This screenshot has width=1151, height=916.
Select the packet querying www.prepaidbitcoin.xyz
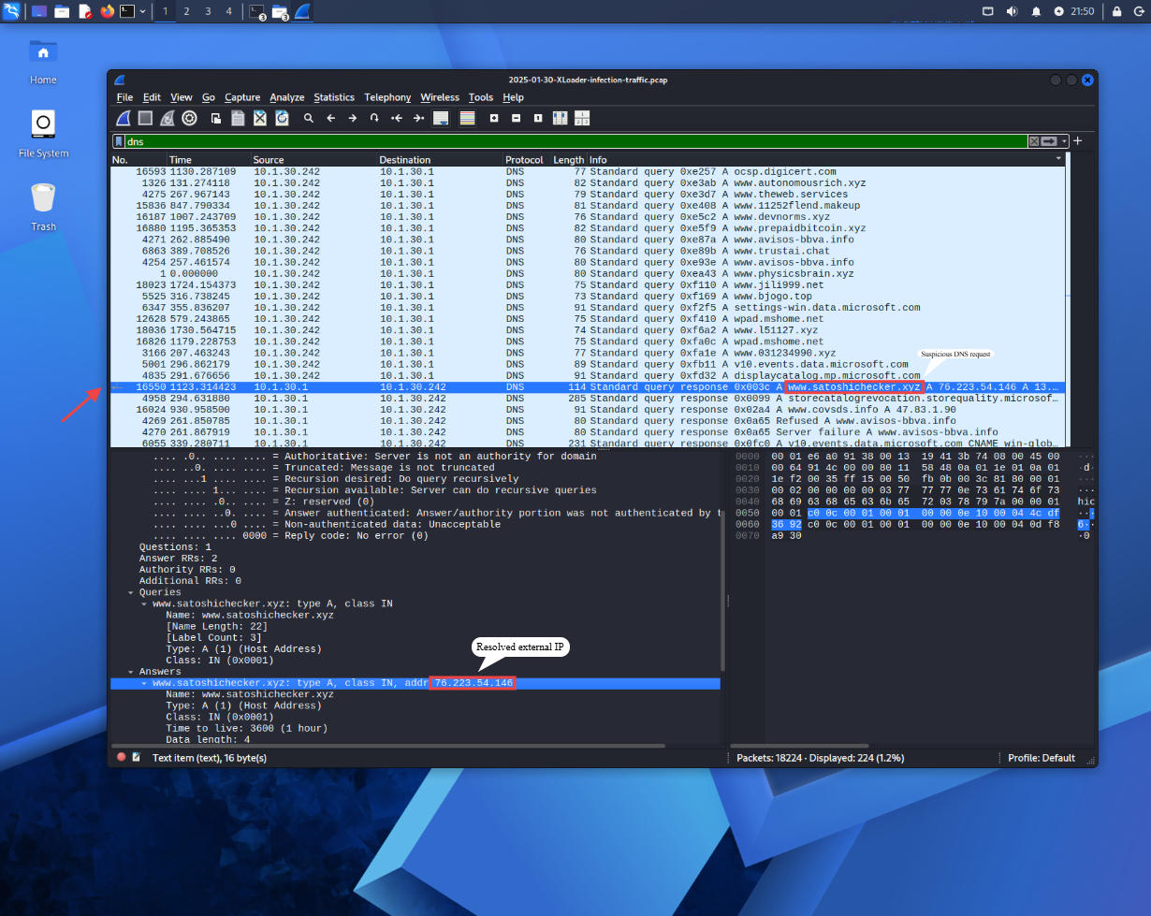coord(590,228)
